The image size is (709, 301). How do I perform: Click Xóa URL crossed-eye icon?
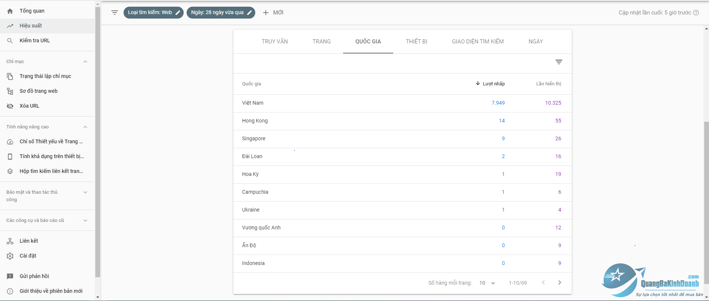10,106
